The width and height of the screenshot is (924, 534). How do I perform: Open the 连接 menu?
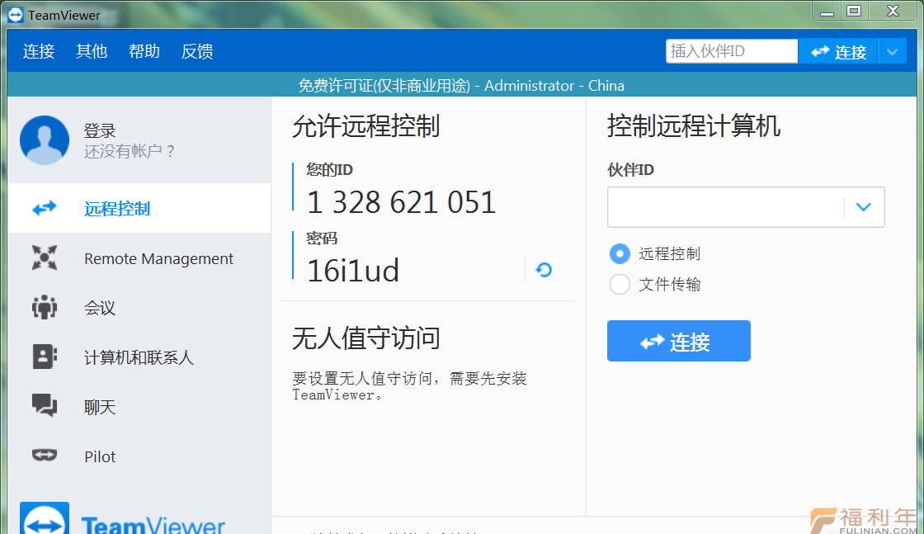(39, 52)
